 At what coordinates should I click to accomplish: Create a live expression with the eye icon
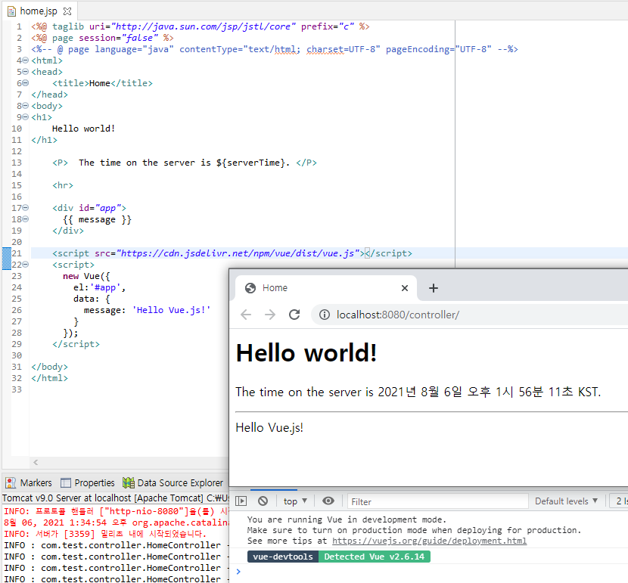[x=328, y=501]
